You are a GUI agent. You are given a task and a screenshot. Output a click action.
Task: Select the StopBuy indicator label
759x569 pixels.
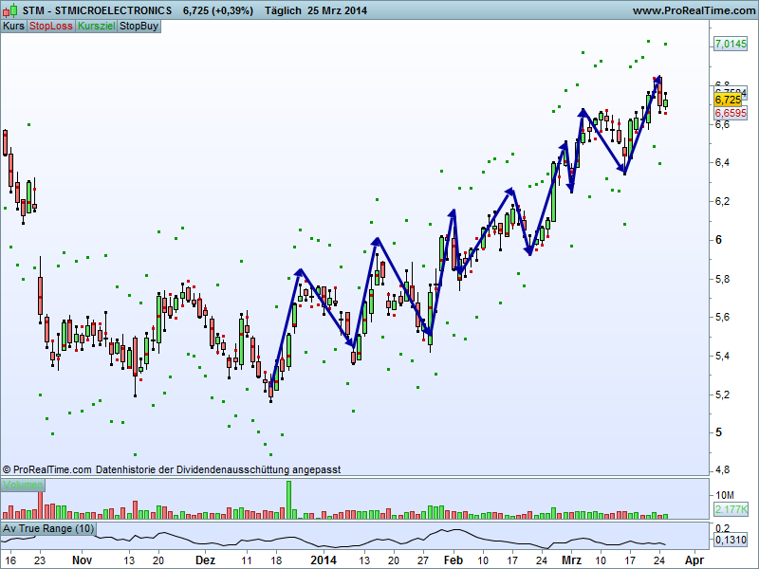139,27
